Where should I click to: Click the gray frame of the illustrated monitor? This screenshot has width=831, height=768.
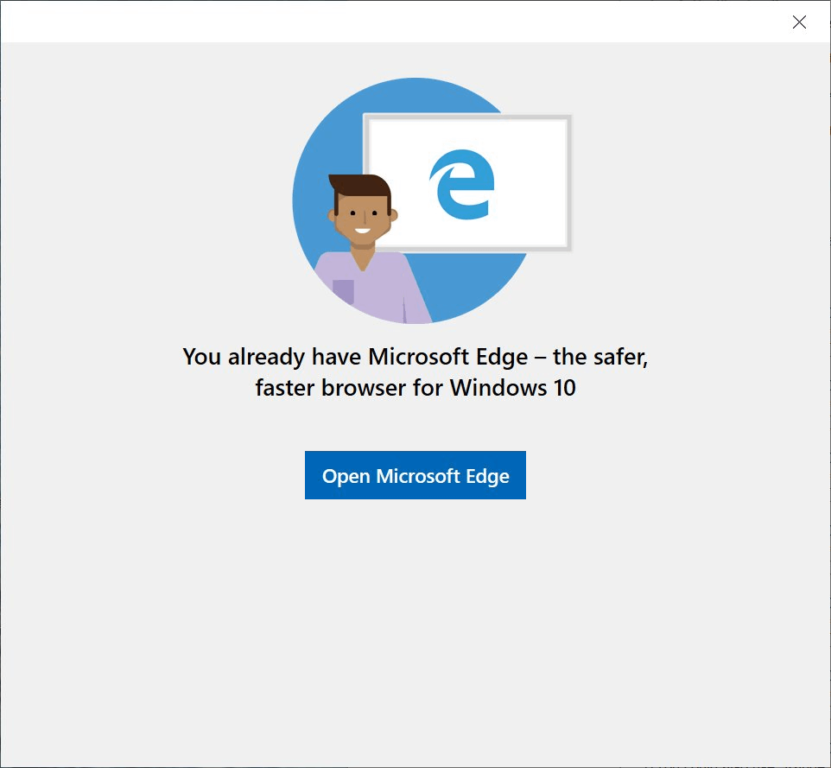pos(570,183)
